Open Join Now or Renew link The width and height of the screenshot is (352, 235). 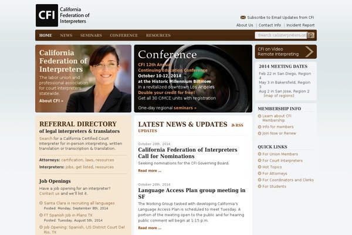click(279, 133)
